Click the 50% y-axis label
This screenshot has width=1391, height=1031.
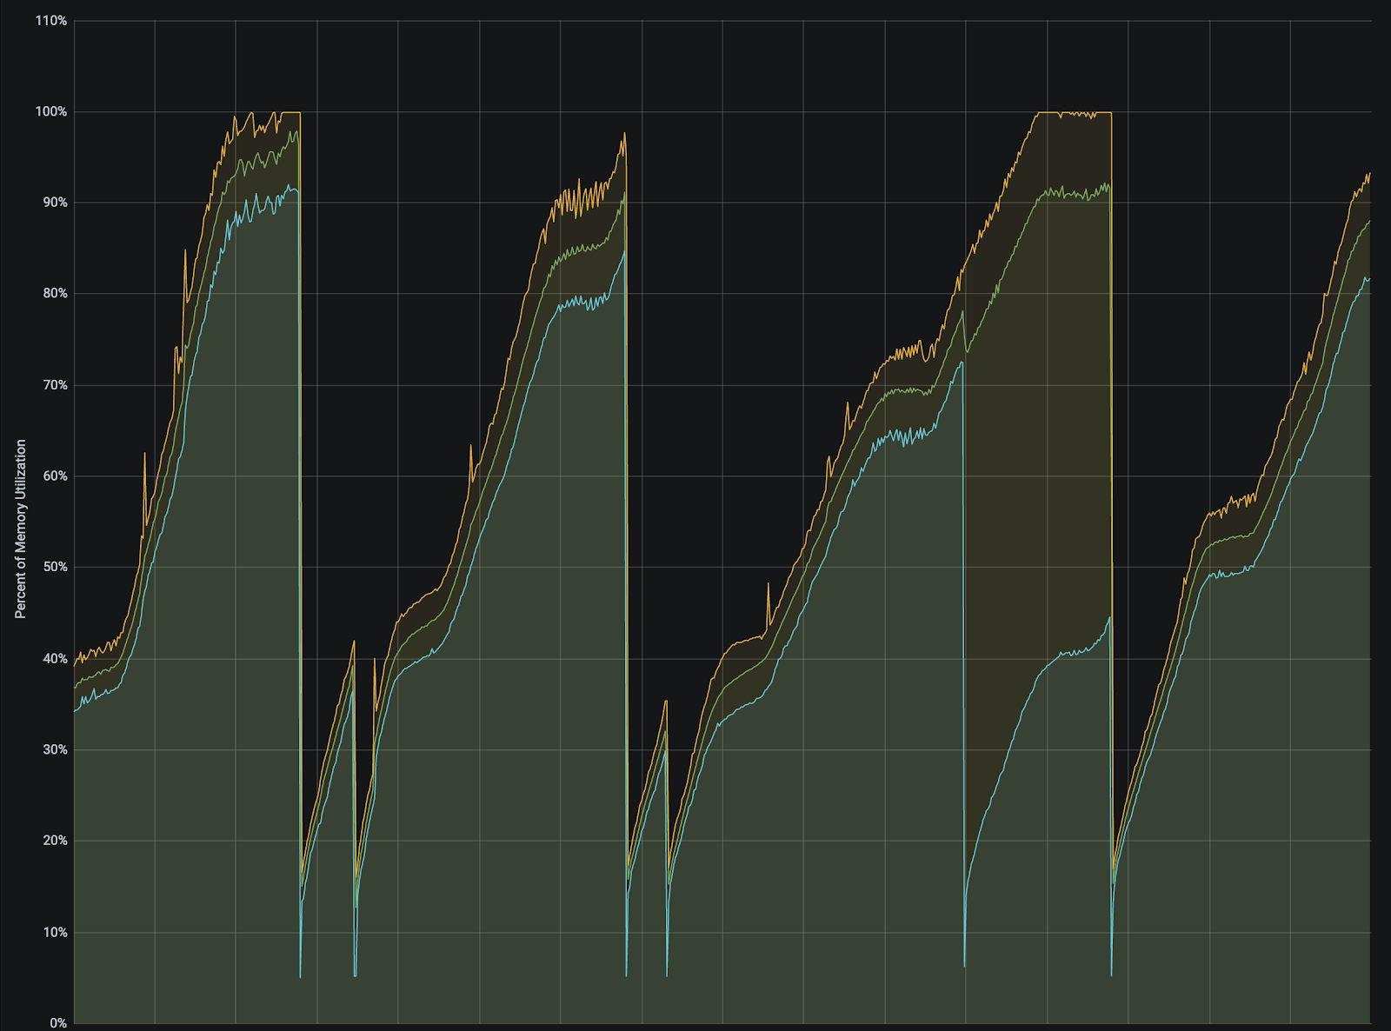54,567
